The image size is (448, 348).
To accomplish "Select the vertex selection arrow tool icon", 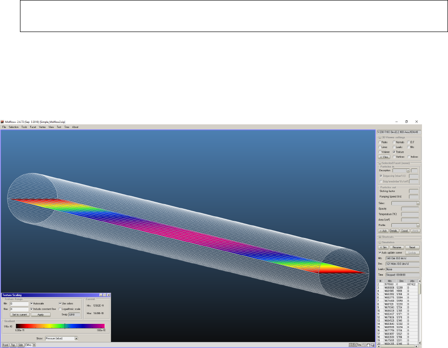I will [359, 345].
